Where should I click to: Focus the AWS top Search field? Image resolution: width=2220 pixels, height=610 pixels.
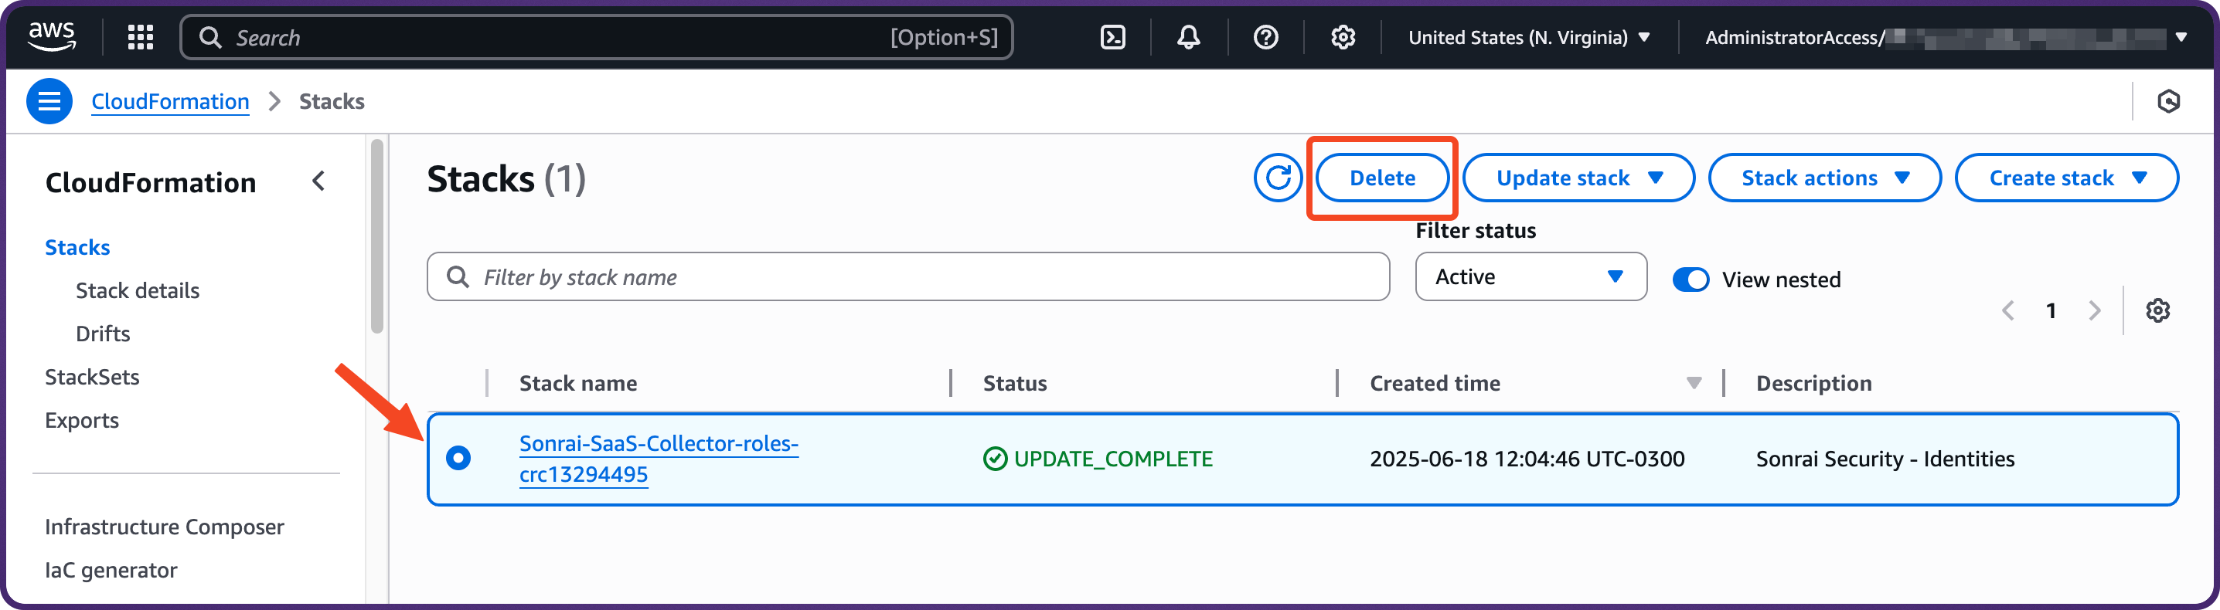click(597, 37)
